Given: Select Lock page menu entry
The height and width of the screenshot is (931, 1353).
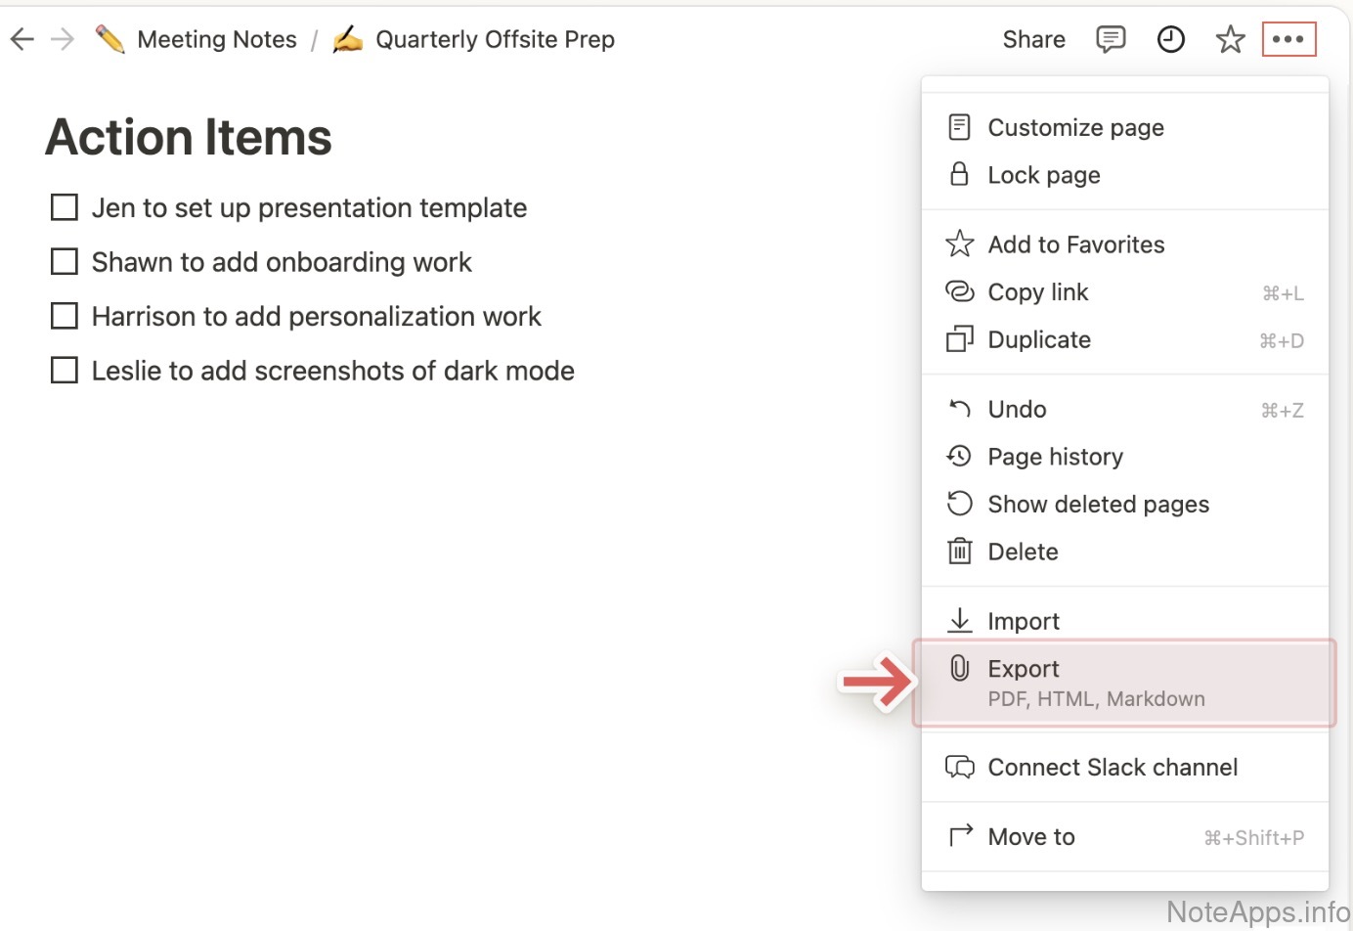Looking at the screenshot, I should [x=1043, y=175].
